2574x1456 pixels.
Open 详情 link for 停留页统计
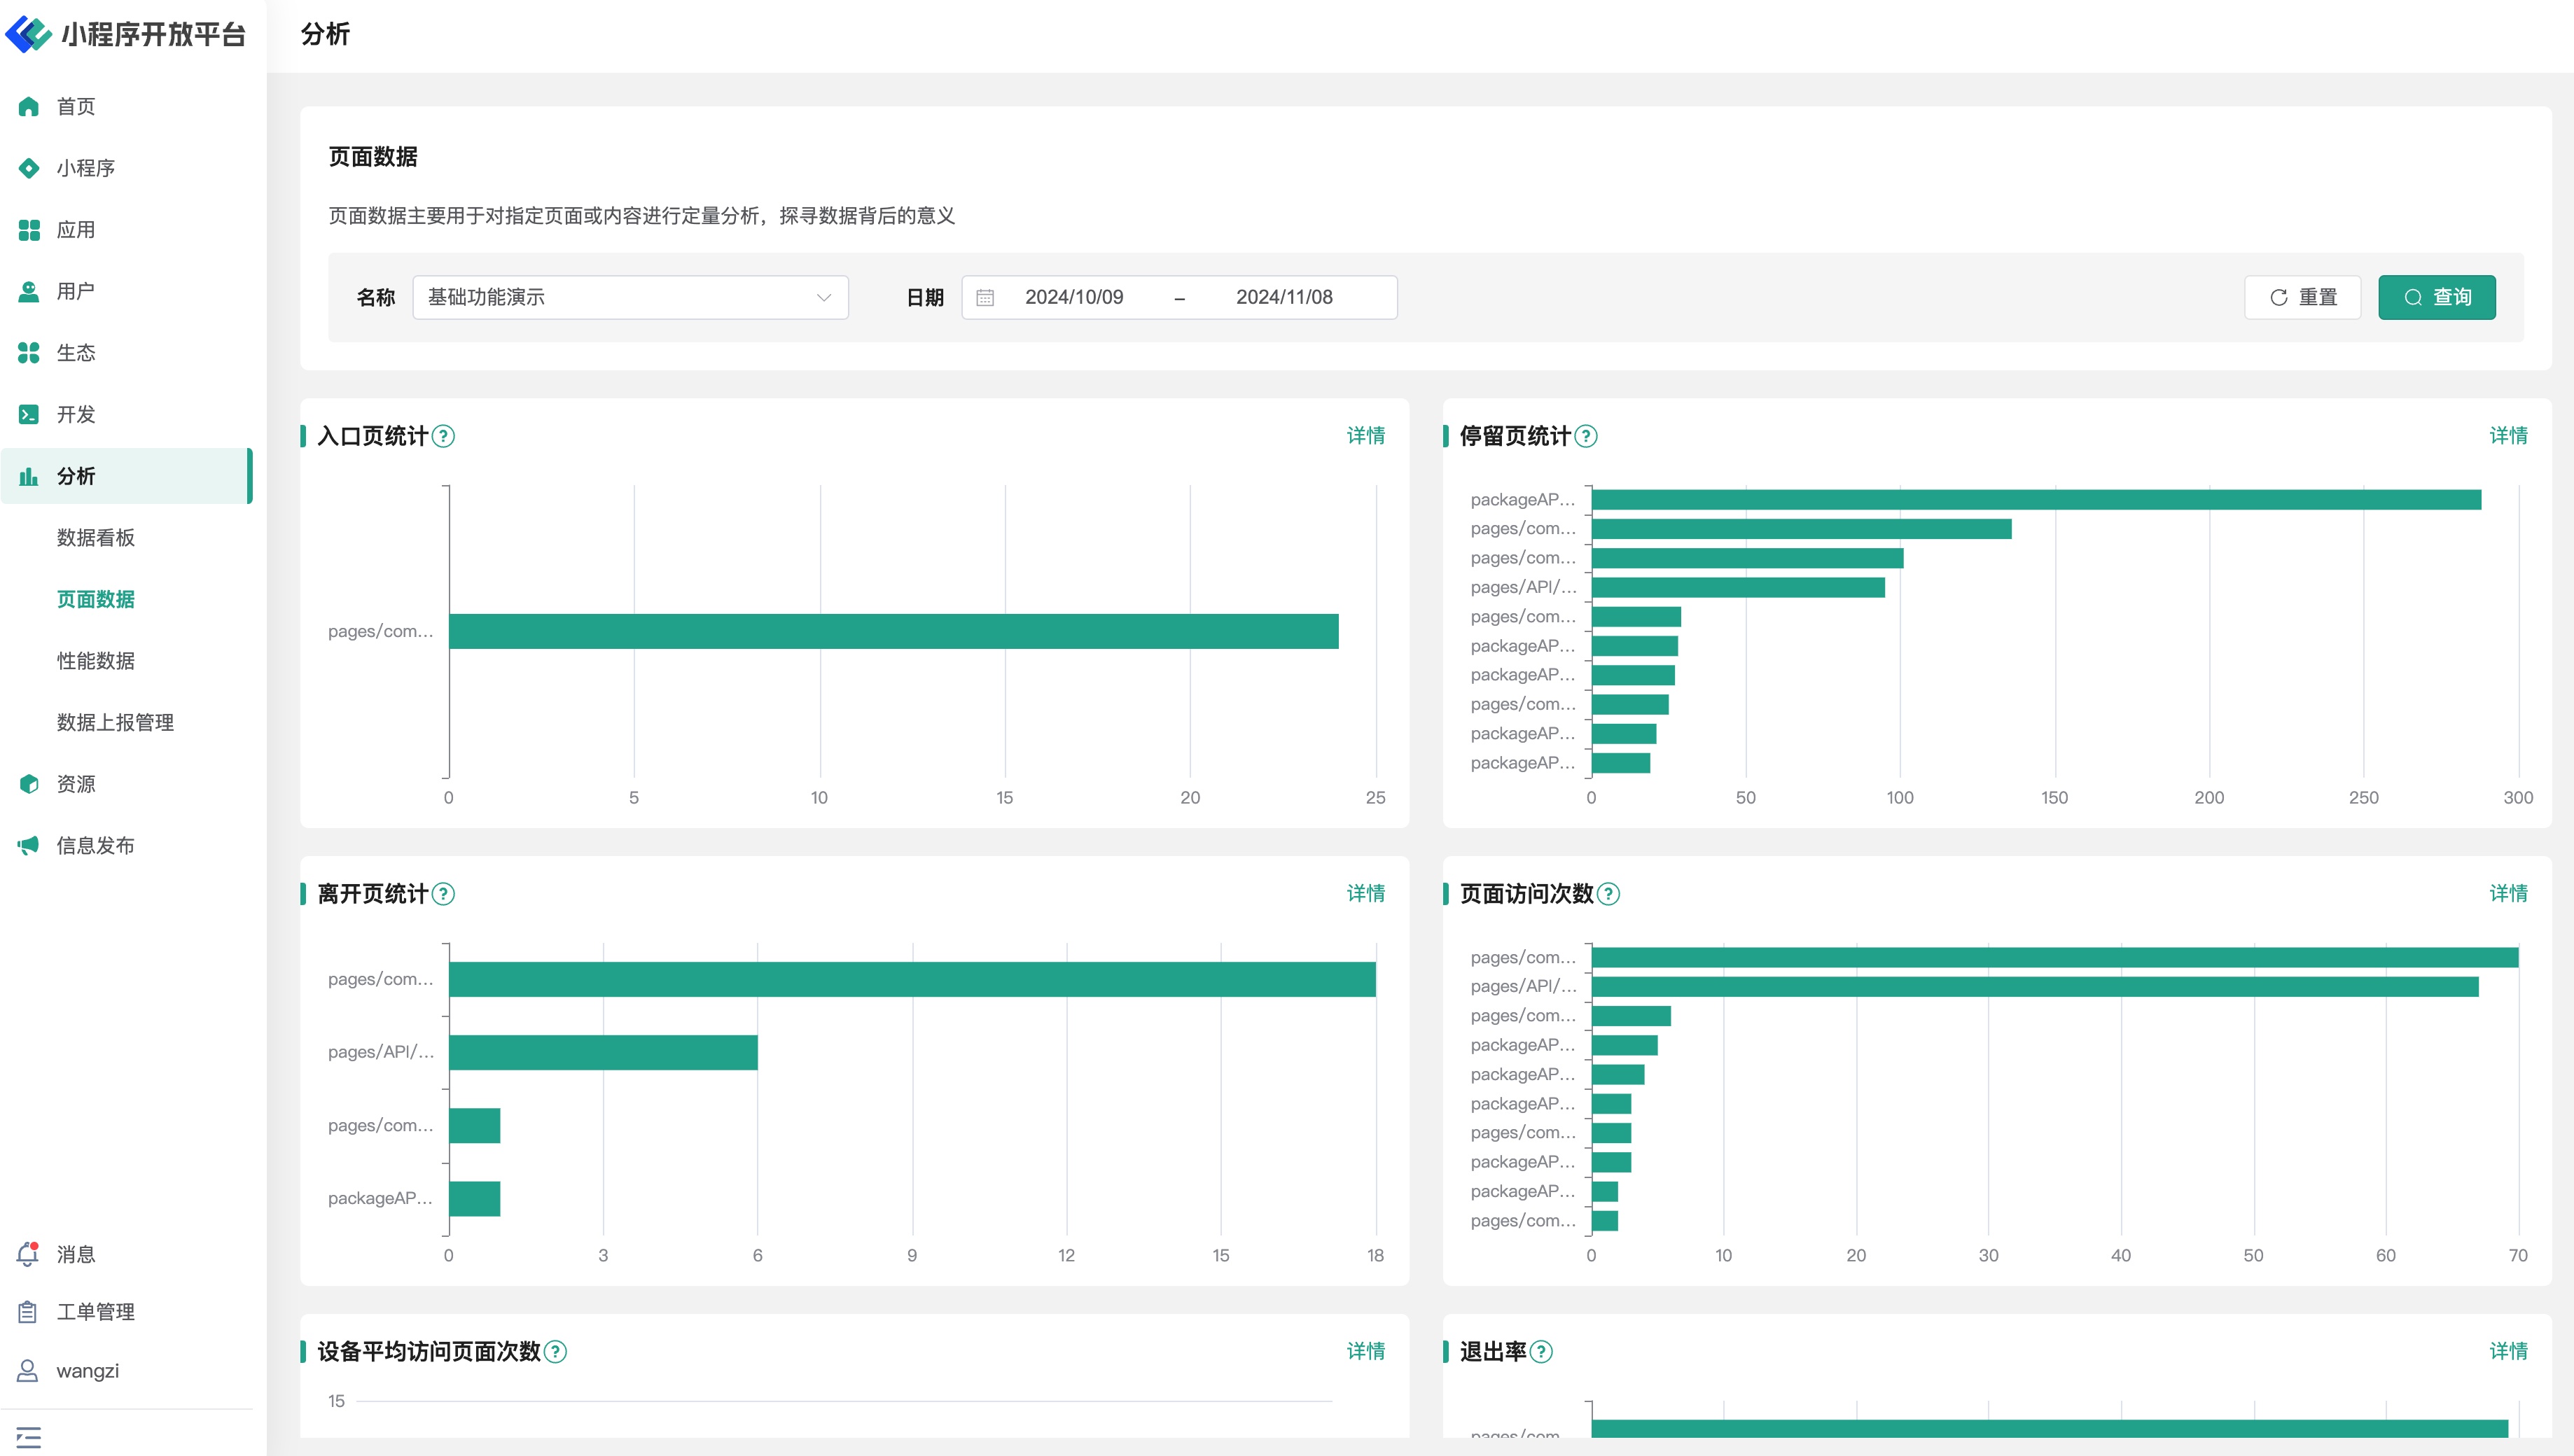coord(2508,436)
